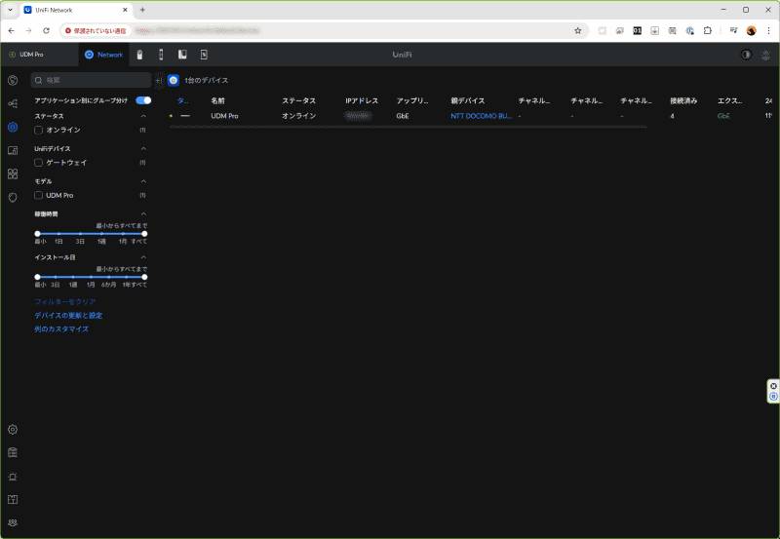Open the Admins people icon in sidebar

(13, 522)
